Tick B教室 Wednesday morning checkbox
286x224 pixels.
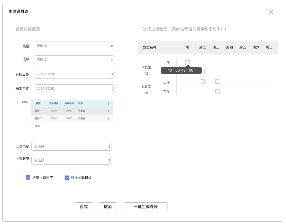click(217, 82)
